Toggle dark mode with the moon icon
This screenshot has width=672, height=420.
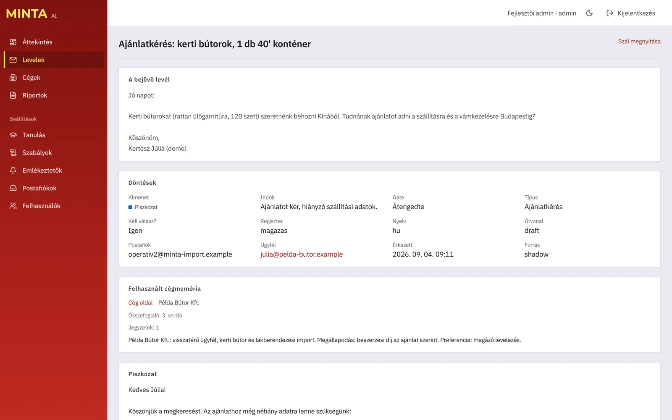point(589,13)
